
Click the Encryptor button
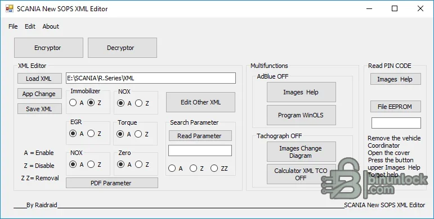click(48, 48)
